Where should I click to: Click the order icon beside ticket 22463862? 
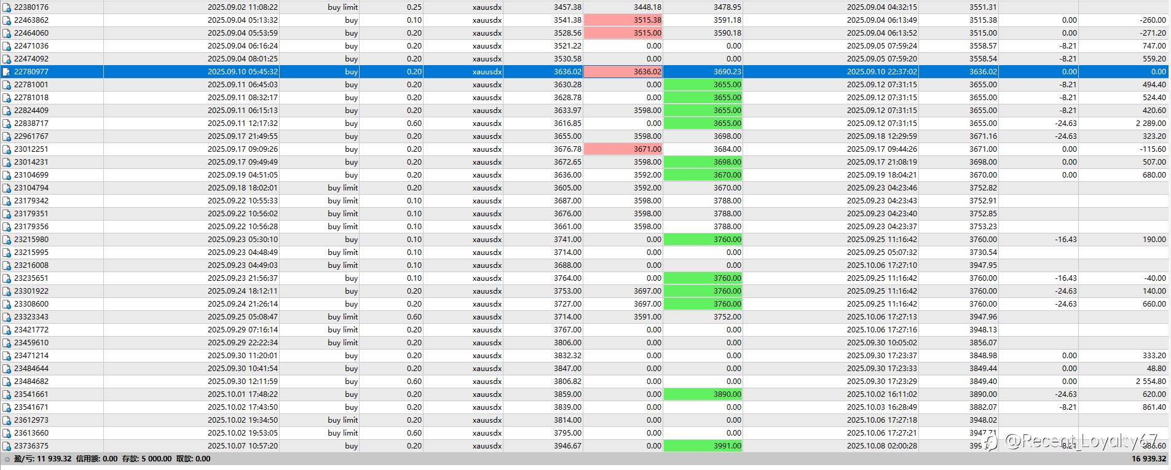(7, 20)
